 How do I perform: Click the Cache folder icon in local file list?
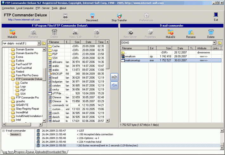coord(50,46)
